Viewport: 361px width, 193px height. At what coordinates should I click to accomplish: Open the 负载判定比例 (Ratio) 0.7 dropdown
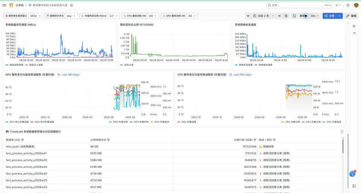pyautogui.click(x=114, y=16)
